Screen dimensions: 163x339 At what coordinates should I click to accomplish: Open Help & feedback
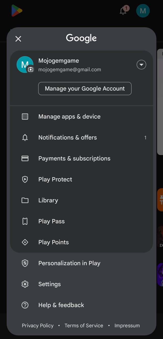click(61, 305)
